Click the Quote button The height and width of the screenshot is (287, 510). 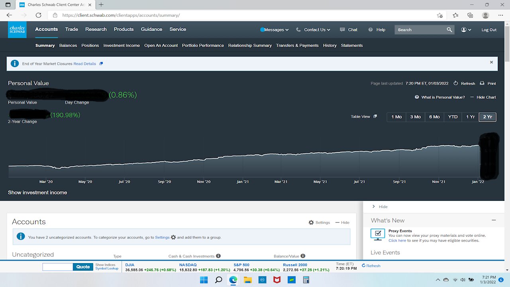[x=83, y=267]
